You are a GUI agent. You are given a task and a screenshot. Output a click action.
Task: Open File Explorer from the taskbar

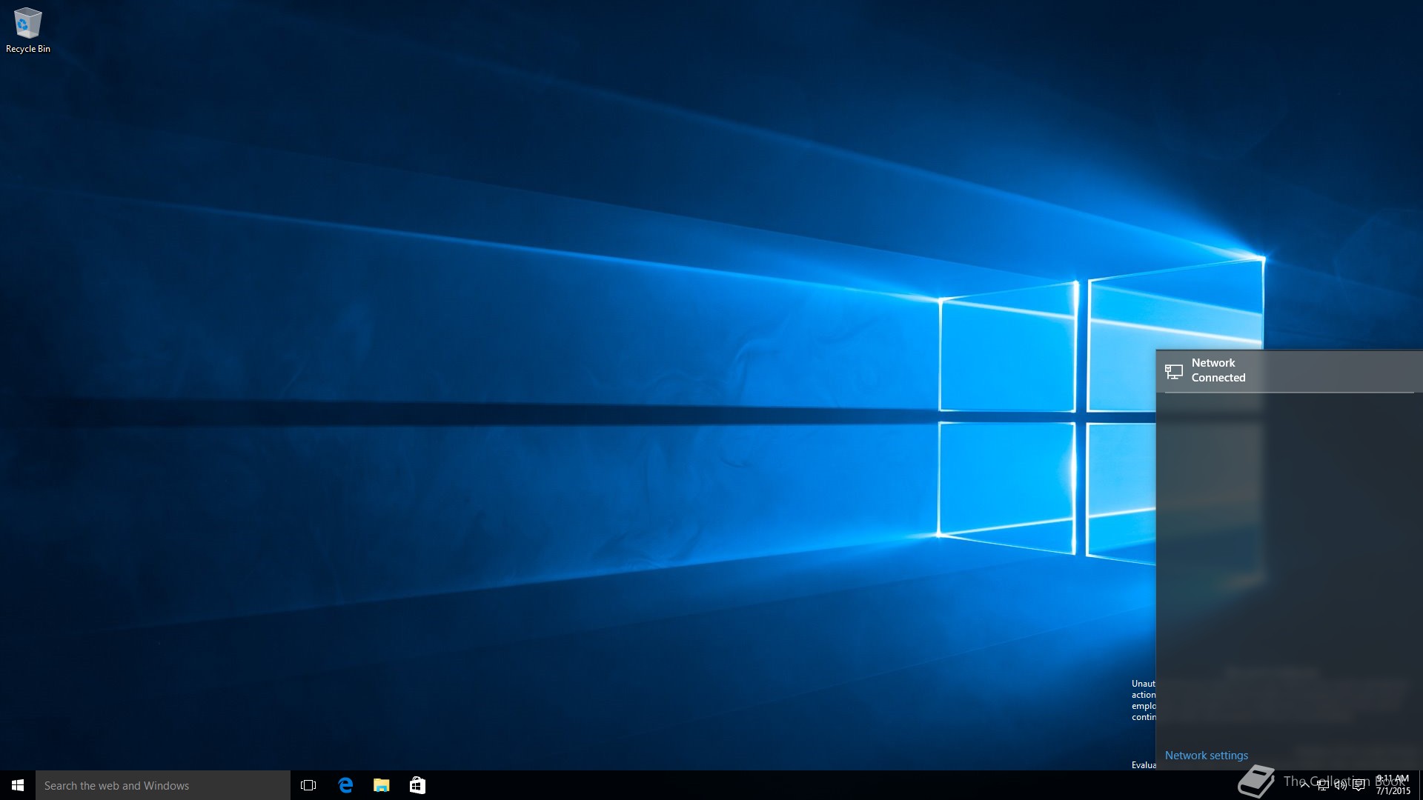coord(382,785)
